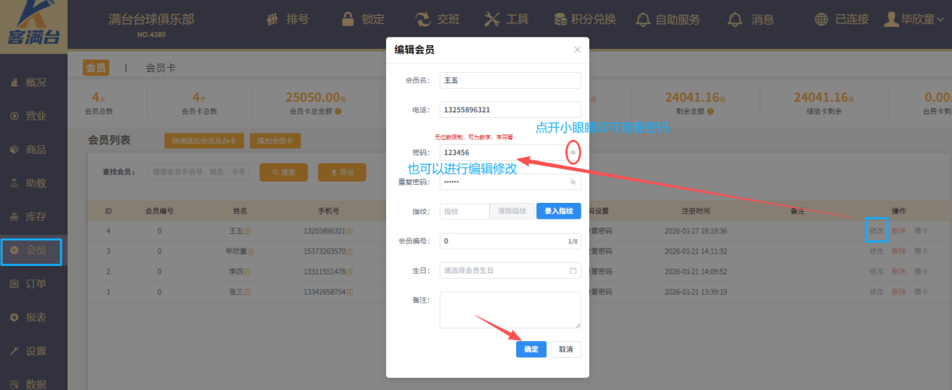
Task: Go to 库存 inventory in sidebar
Action: (29, 216)
